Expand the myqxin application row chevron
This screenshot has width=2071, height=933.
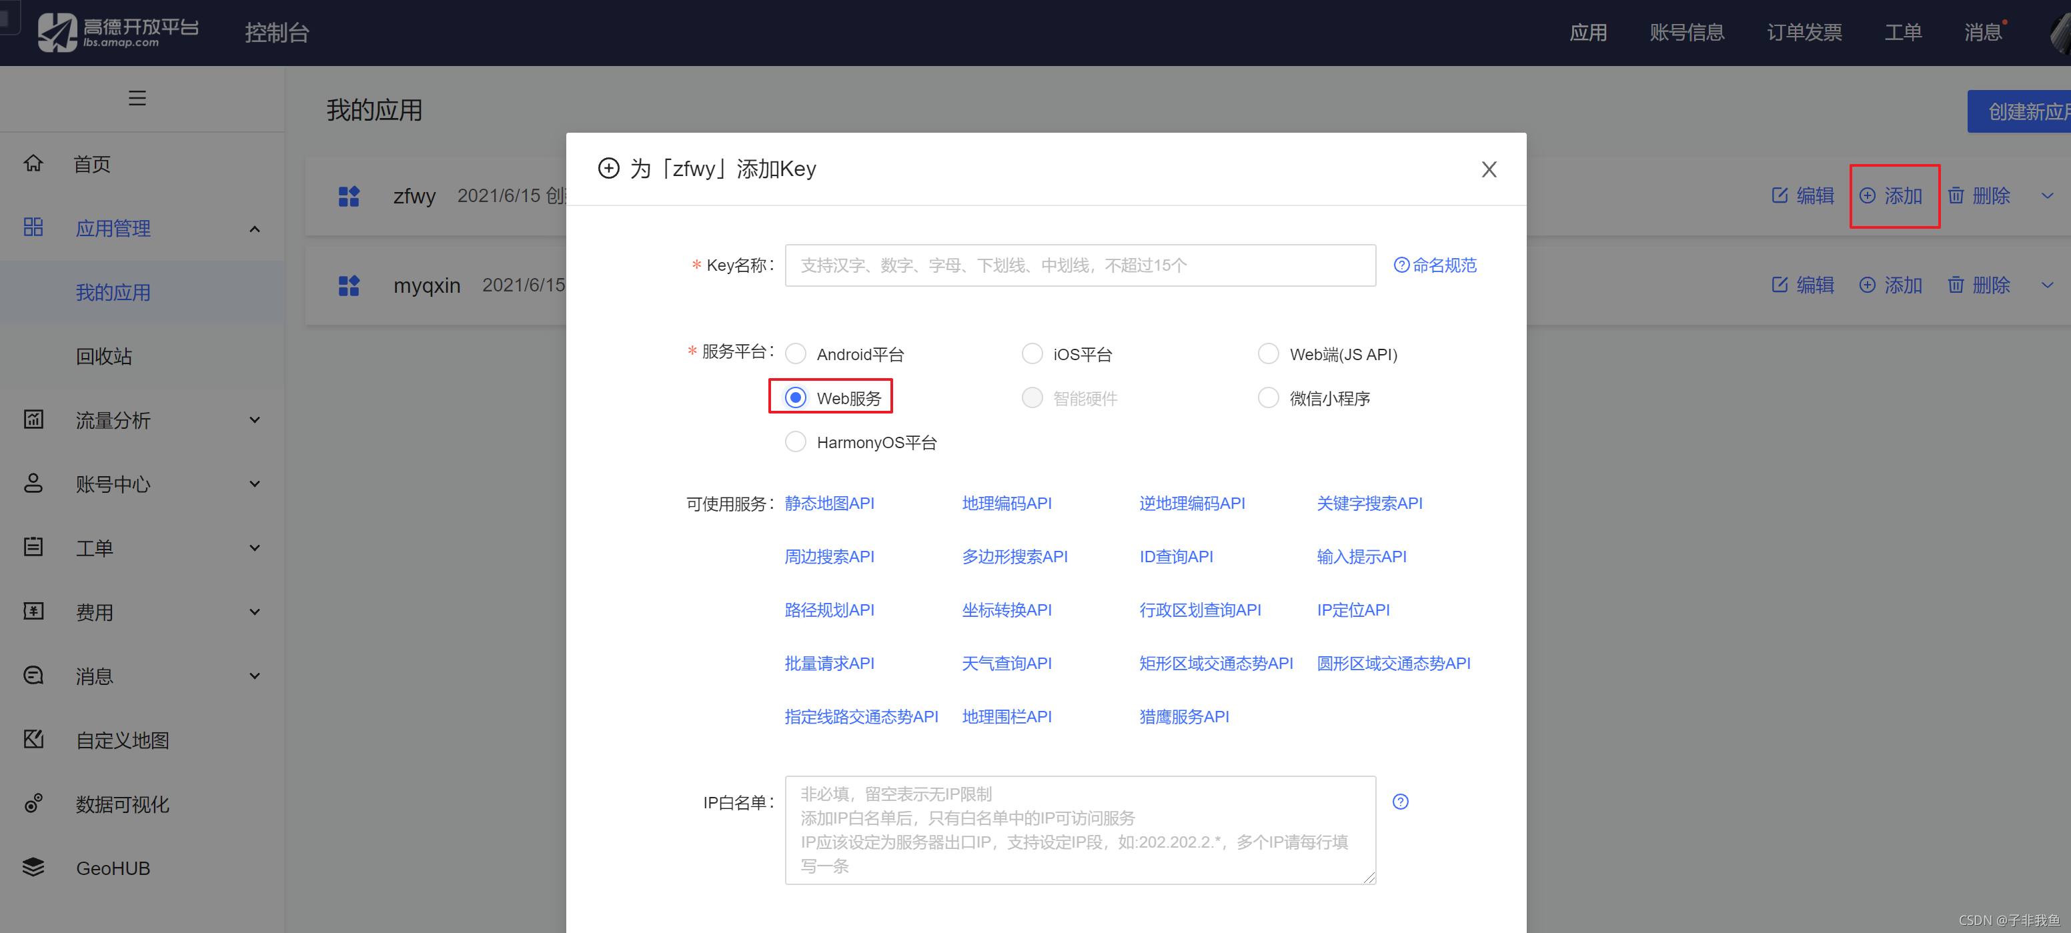pyautogui.click(x=2047, y=285)
